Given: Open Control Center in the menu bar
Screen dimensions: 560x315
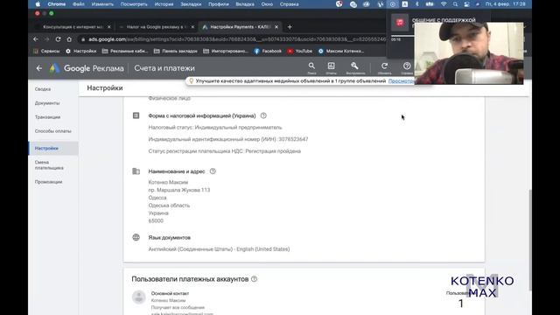Looking at the screenshot, I should pos(466,4).
